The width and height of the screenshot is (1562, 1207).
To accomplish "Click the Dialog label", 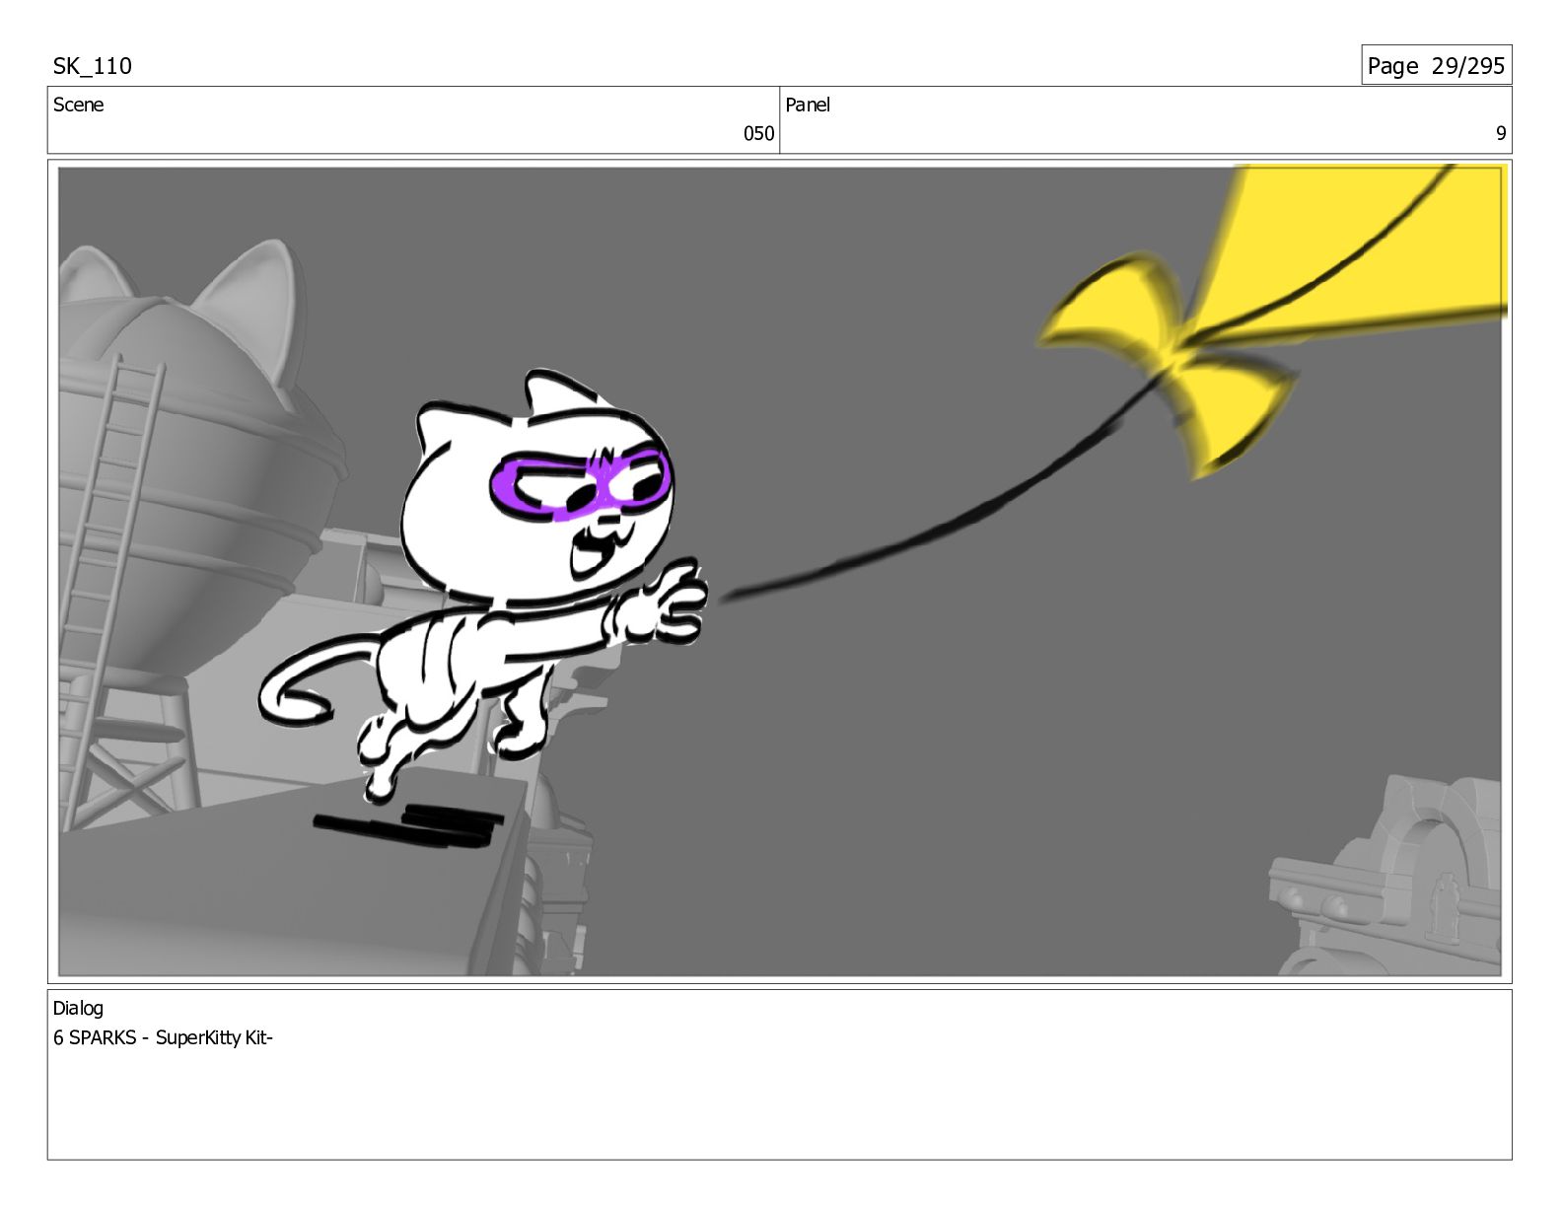I will [x=78, y=1008].
